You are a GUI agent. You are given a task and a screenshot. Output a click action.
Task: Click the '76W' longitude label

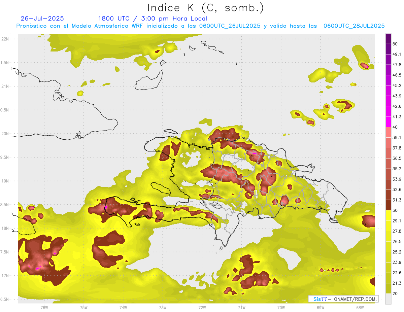pyautogui.click(x=44, y=308)
